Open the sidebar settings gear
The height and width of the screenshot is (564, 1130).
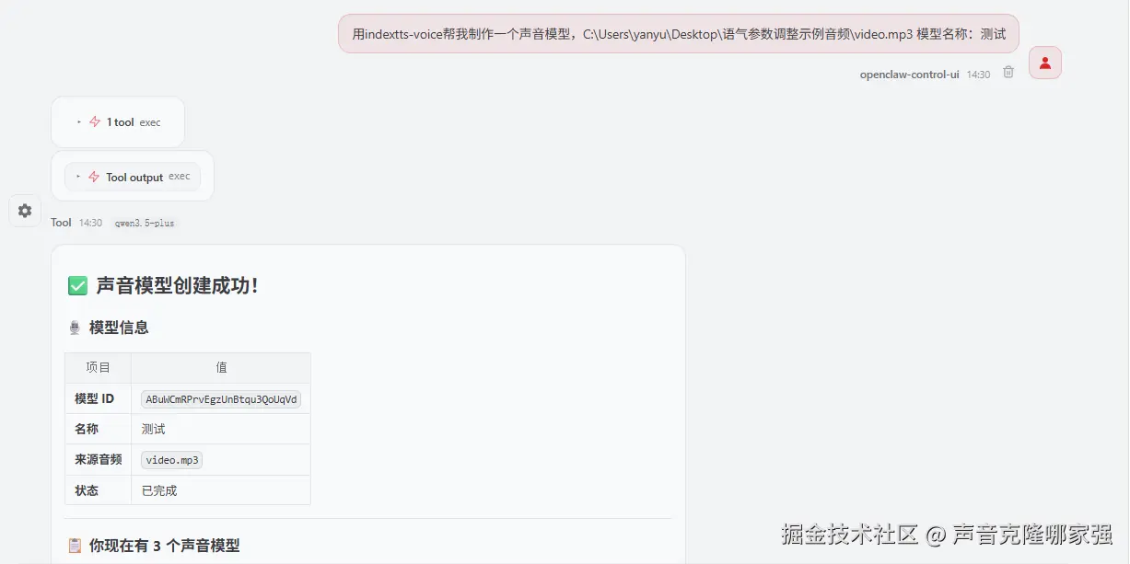point(24,211)
